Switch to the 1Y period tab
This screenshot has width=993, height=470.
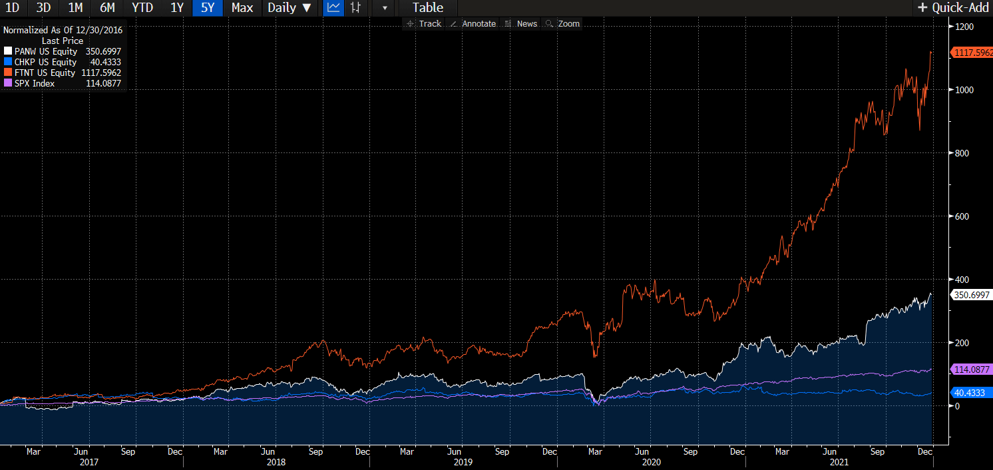click(175, 8)
